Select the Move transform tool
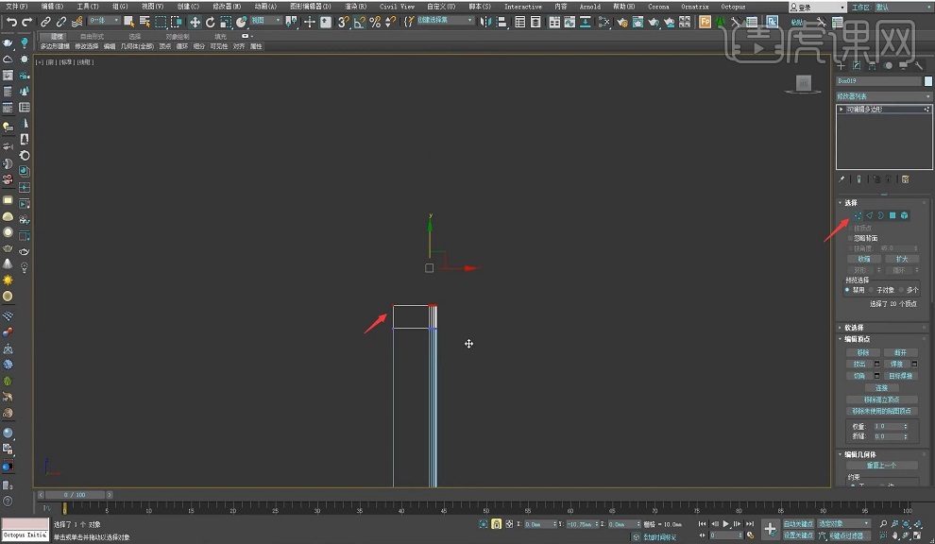Image resolution: width=935 pixels, height=544 pixels. click(x=195, y=21)
